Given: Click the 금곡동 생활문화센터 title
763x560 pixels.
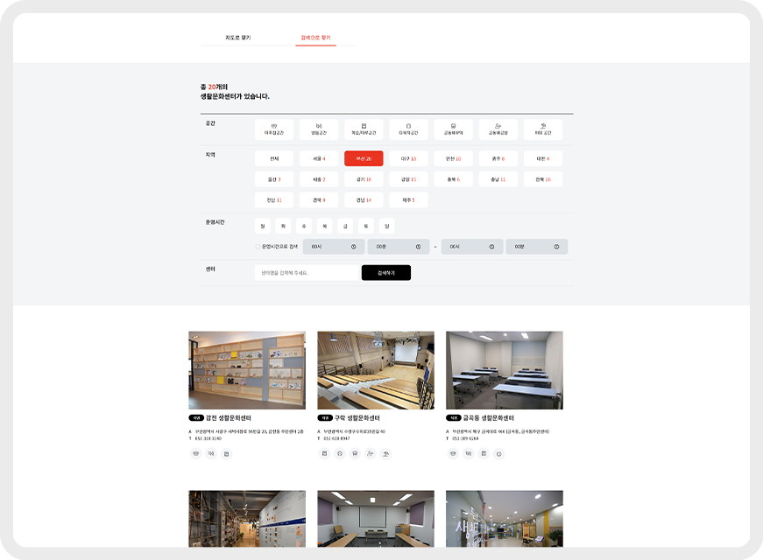Looking at the screenshot, I should tap(488, 418).
